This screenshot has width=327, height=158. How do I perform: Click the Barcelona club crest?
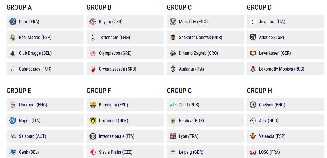point(93,105)
